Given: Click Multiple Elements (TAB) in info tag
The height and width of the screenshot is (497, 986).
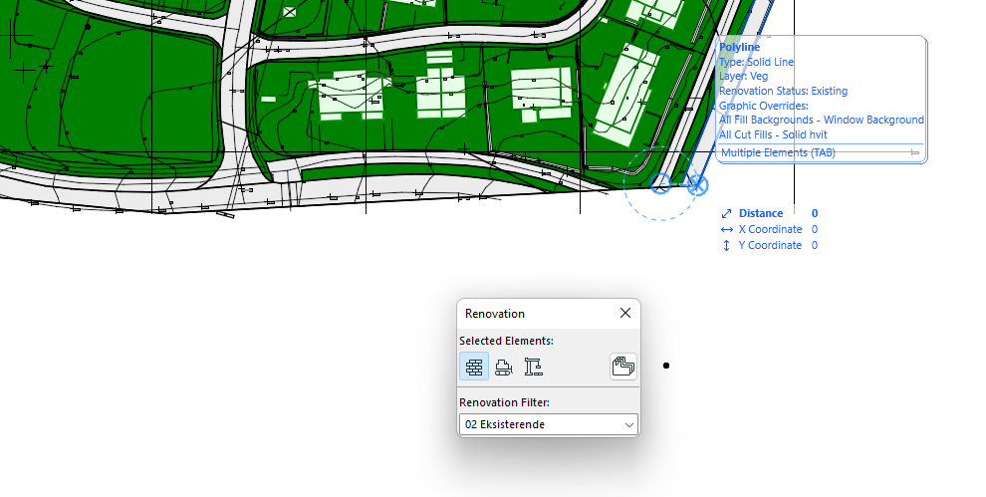Looking at the screenshot, I should 778,152.
